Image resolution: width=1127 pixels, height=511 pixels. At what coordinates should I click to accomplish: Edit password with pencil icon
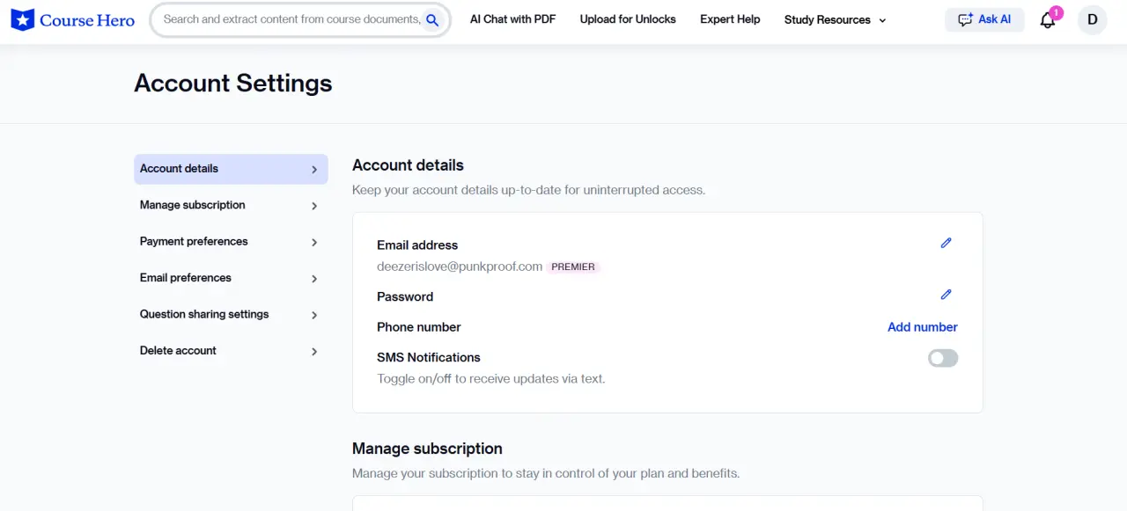coord(947,295)
